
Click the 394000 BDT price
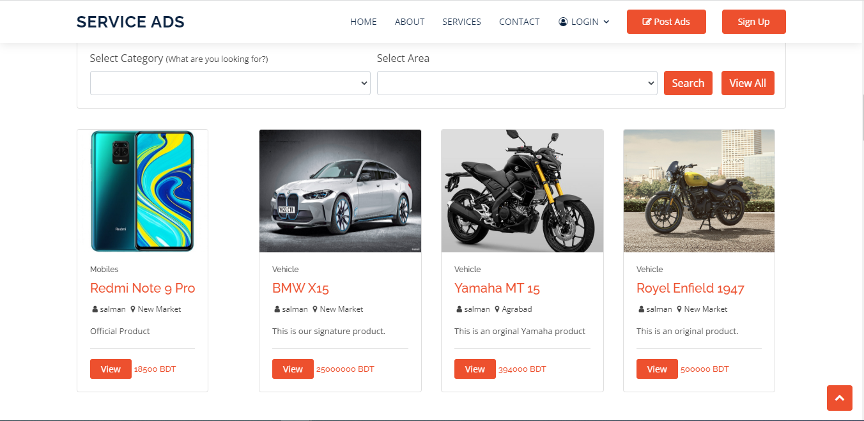click(x=522, y=369)
